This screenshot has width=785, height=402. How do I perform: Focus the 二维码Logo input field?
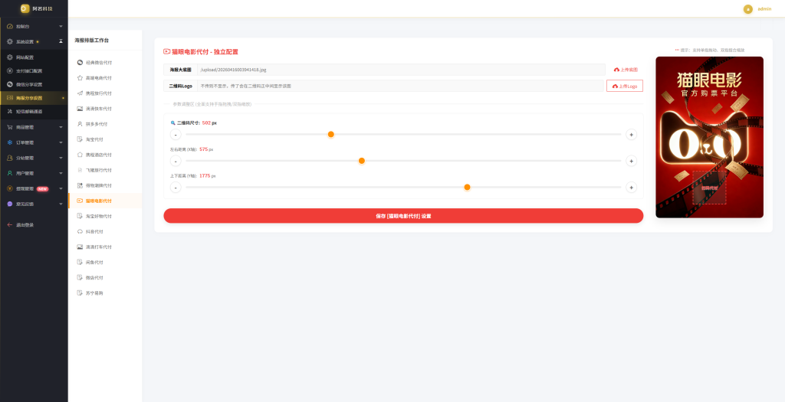(400, 86)
